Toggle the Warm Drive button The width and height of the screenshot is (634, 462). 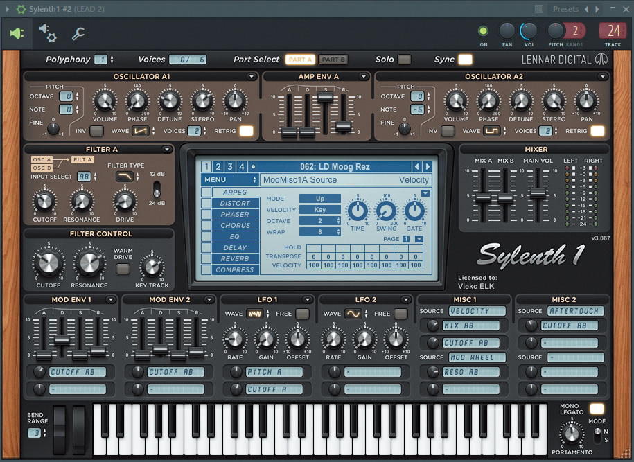coord(123,269)
